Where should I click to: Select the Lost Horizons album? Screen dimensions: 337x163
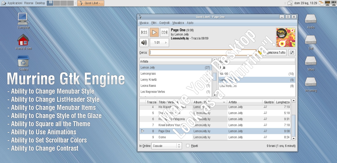(x=257, y=86)
